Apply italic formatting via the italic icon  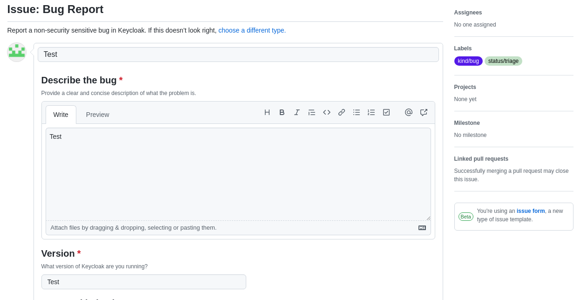(297, 112)
